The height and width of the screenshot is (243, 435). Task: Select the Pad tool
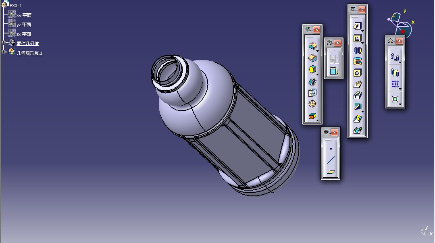tap(357, 27)
